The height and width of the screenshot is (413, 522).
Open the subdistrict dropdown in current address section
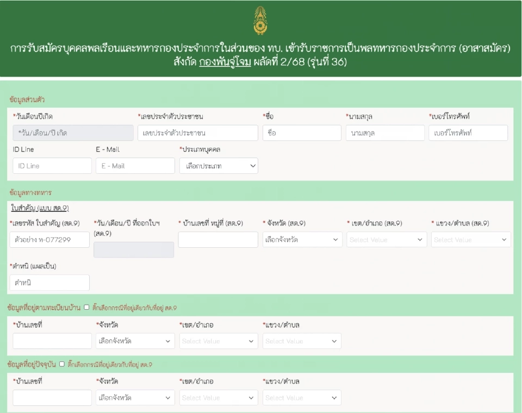[x=301, y=397]
